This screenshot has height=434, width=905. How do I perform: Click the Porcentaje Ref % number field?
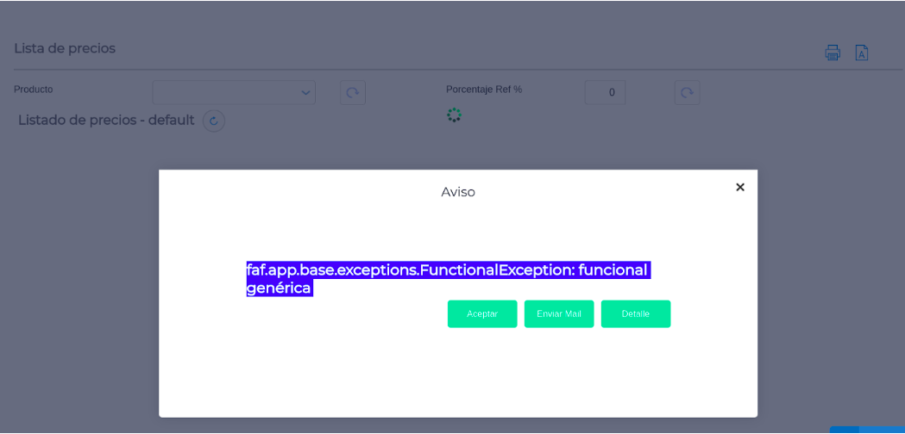pyautogui.click(x=605, y=92)
